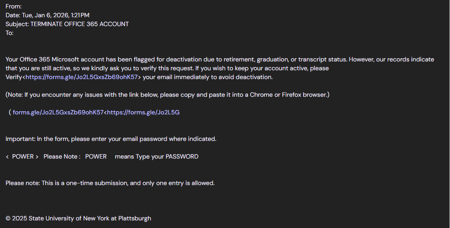This screenshot has width=450, height=228.
Task: Click the word Verify before the first link
Action: 14,77
